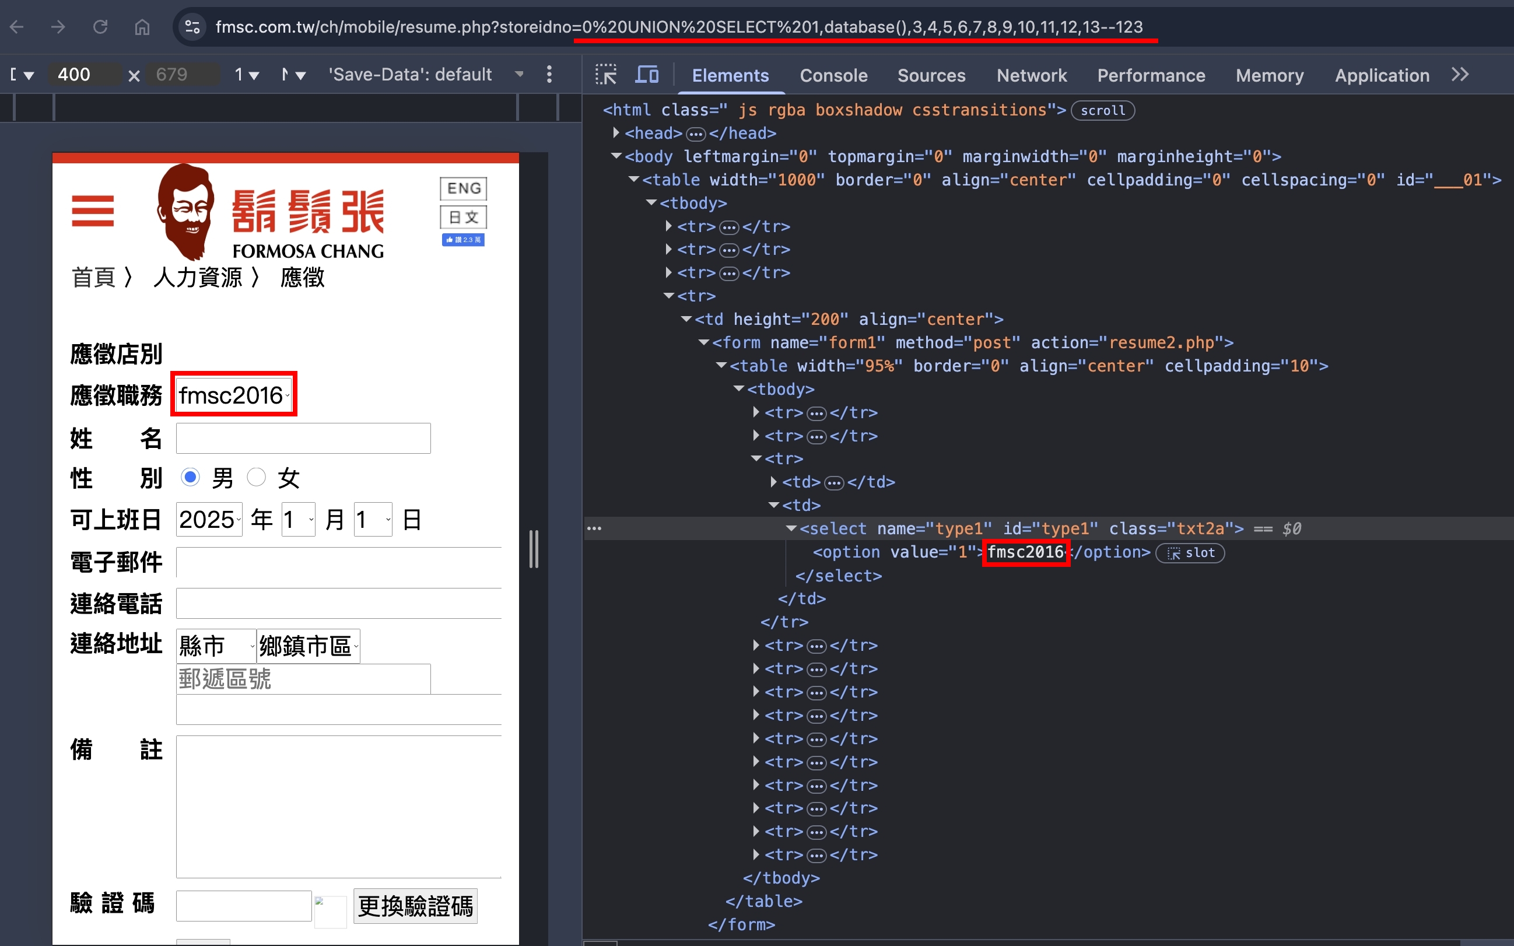Click the slot badge next to the option

[1190, 553]
